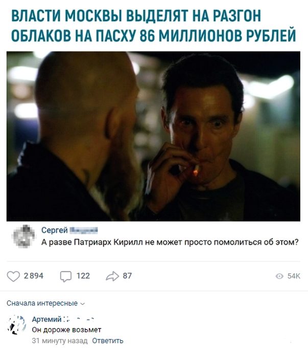The image size is (308, 348).
Task: Click the 87 shares count
Action: coord(127,276)
